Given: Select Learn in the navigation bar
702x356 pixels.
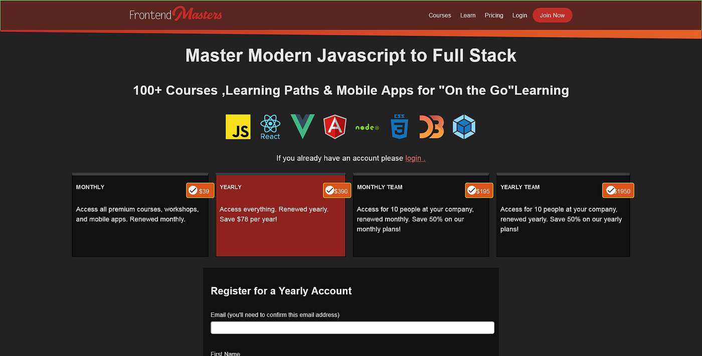Looking at the screenshot, I should pos(468,16).
